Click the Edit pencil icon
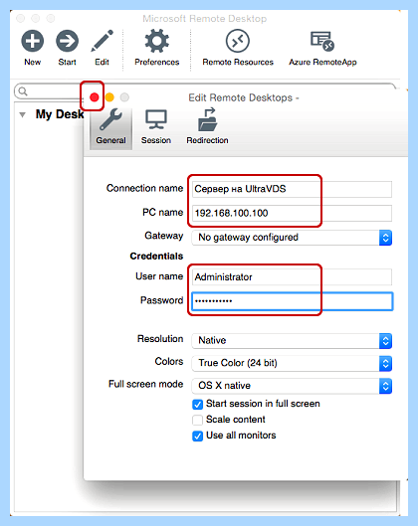Screen dimensions: 418x526 (103, 41)
